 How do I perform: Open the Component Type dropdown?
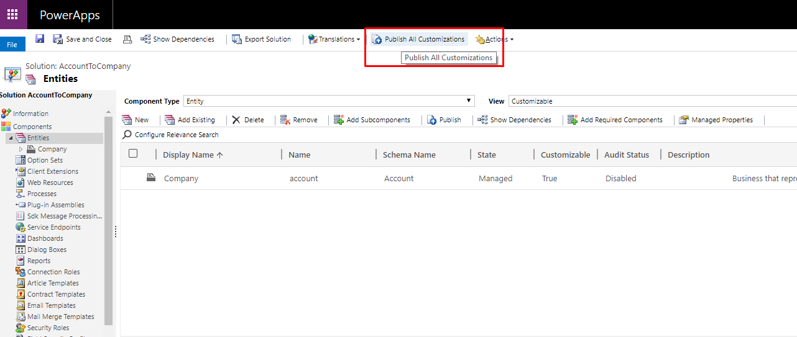(x=329, y=101)
